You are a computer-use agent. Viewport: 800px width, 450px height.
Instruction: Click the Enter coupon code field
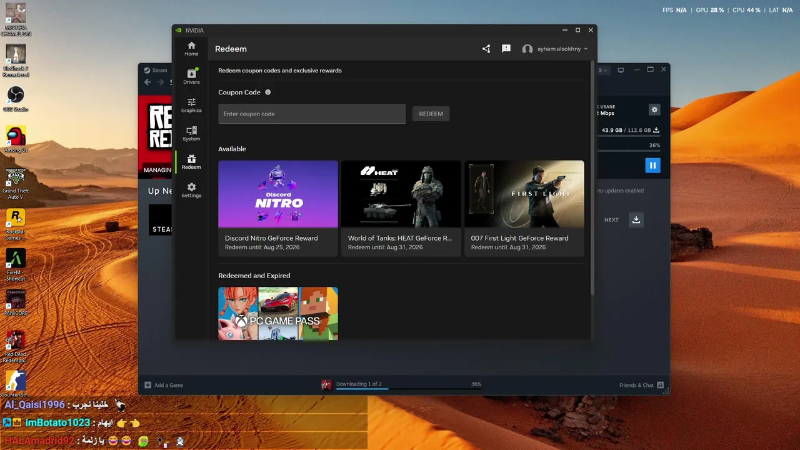pyautogui.click(x=312, y=114)
